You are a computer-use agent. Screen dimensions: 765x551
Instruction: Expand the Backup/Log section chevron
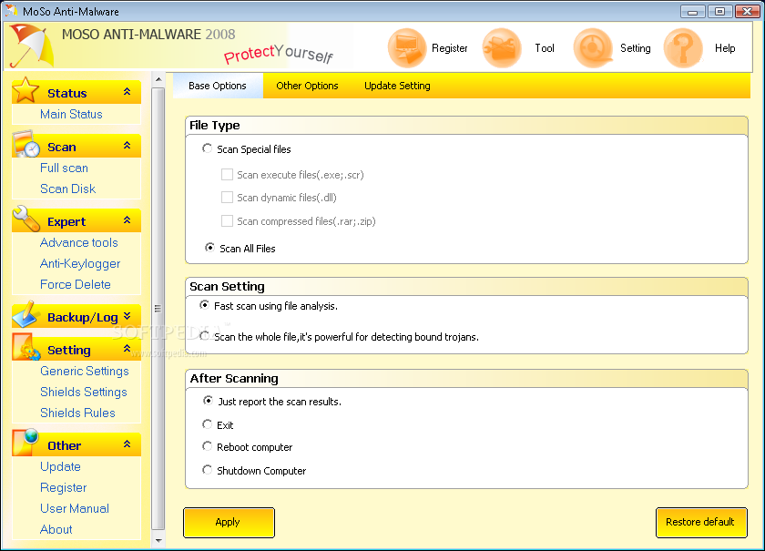127,316
